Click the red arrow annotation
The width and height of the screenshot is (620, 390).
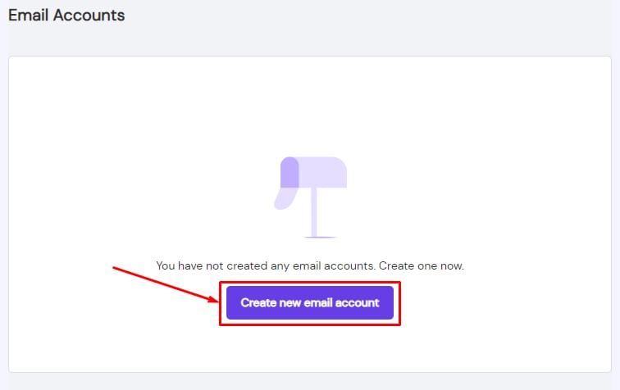point(164,283)
